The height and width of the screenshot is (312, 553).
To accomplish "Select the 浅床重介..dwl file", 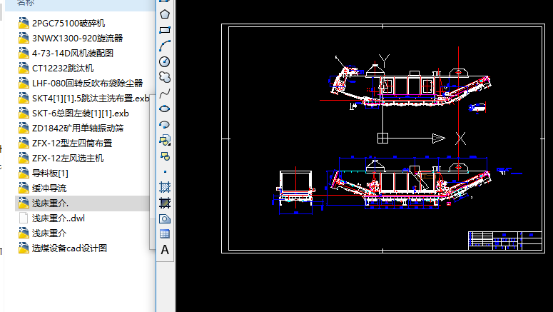I will point(52,218).
